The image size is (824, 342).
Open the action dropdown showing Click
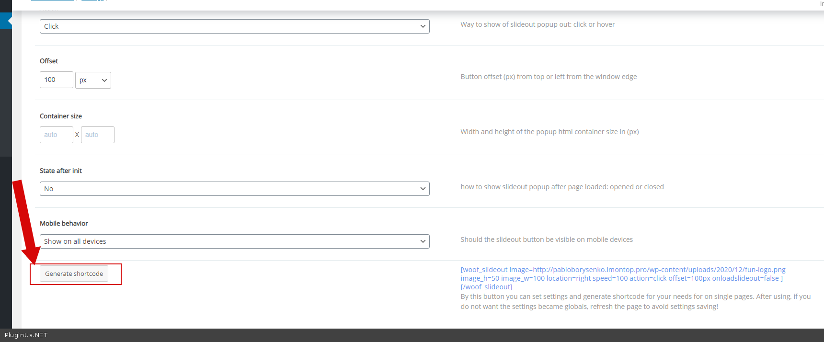pos(234,26)
